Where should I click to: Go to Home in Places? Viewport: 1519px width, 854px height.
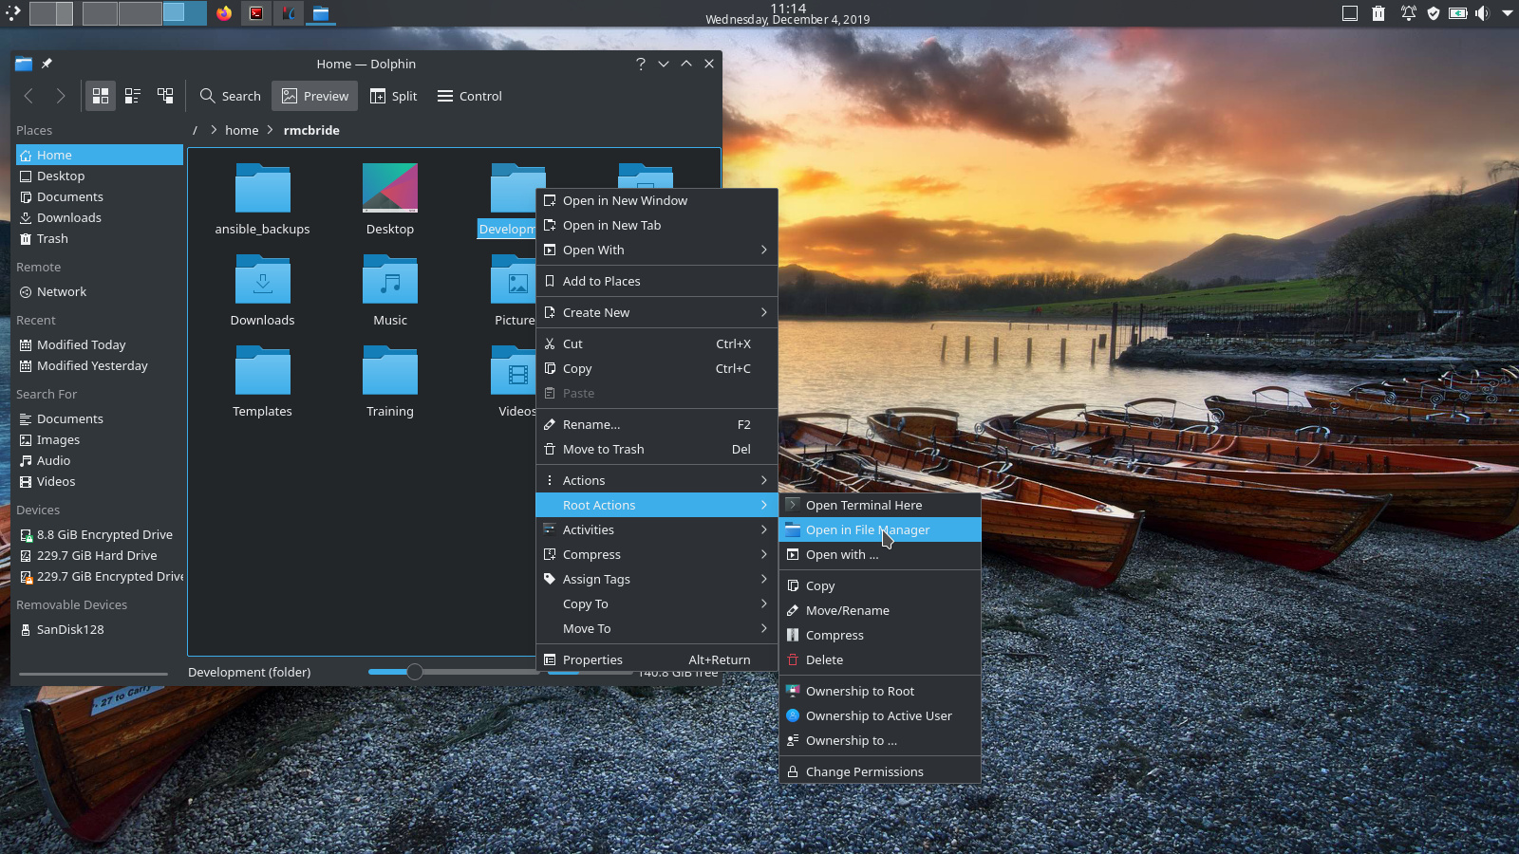click(100, 155)
